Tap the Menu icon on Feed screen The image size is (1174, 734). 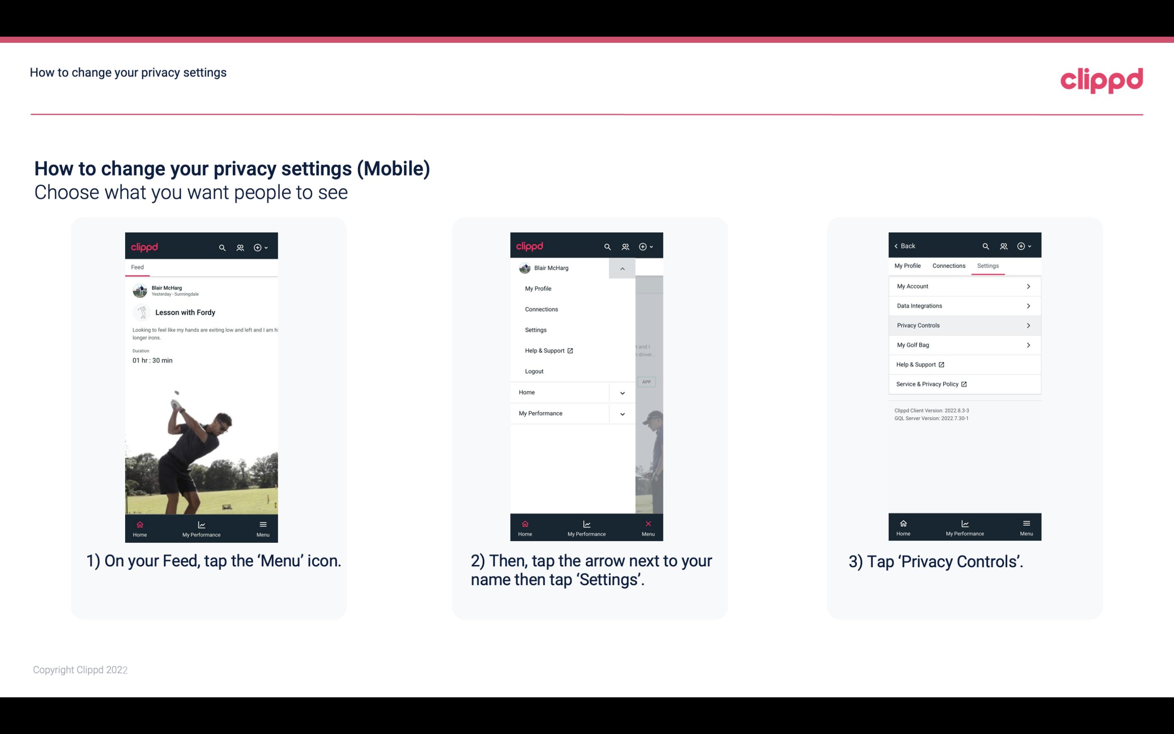click(x=263, y=527)
